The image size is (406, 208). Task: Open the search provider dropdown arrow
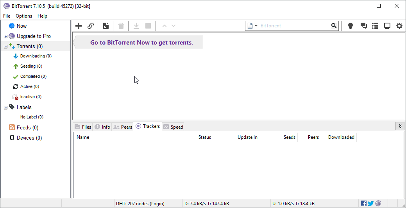pyautogui.click(x=256, y=26)
